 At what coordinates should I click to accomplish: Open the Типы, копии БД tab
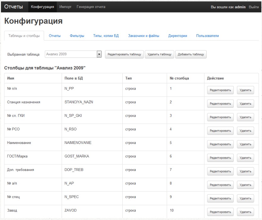tap(106, 36)
